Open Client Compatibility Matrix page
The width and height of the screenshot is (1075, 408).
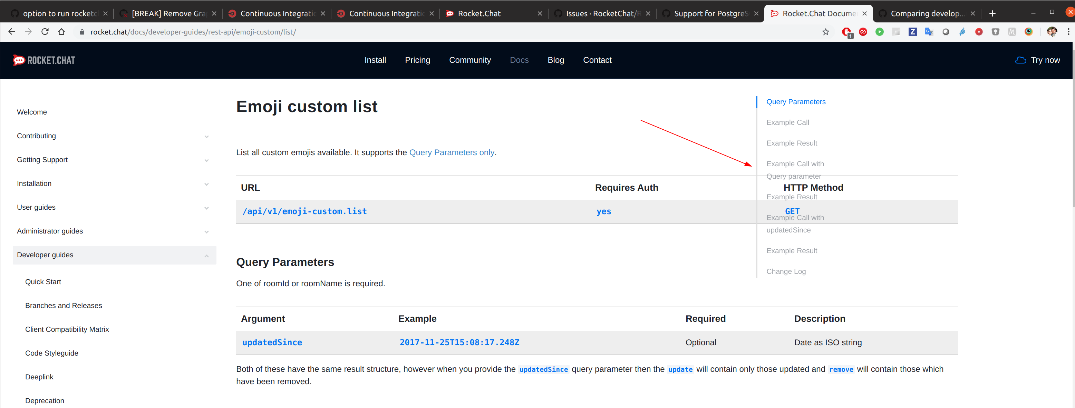click(x=67, y=329)
